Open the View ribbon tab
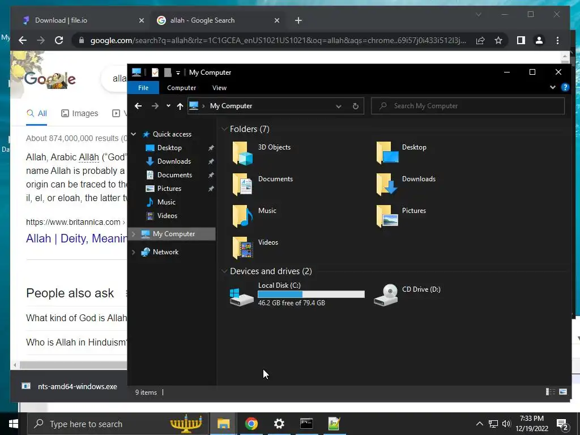The image size is (580, 435). point(219,88)
